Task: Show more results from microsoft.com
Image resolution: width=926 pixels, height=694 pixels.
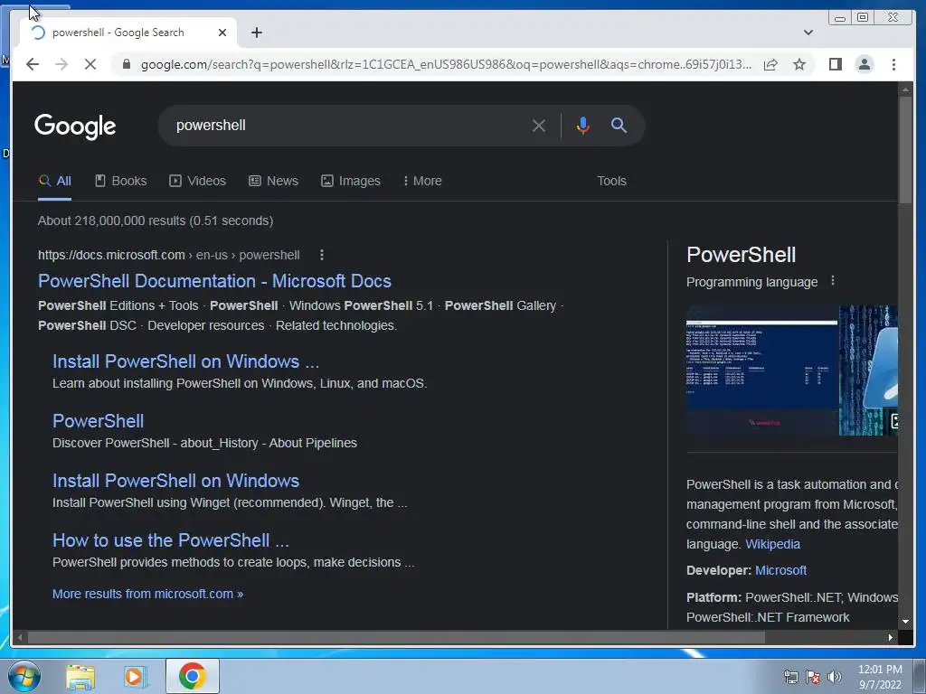Action: tap(147, 594)
